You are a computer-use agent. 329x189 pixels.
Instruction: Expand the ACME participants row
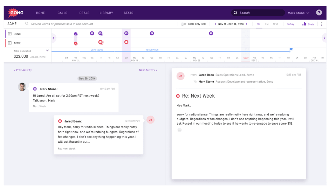10,43
